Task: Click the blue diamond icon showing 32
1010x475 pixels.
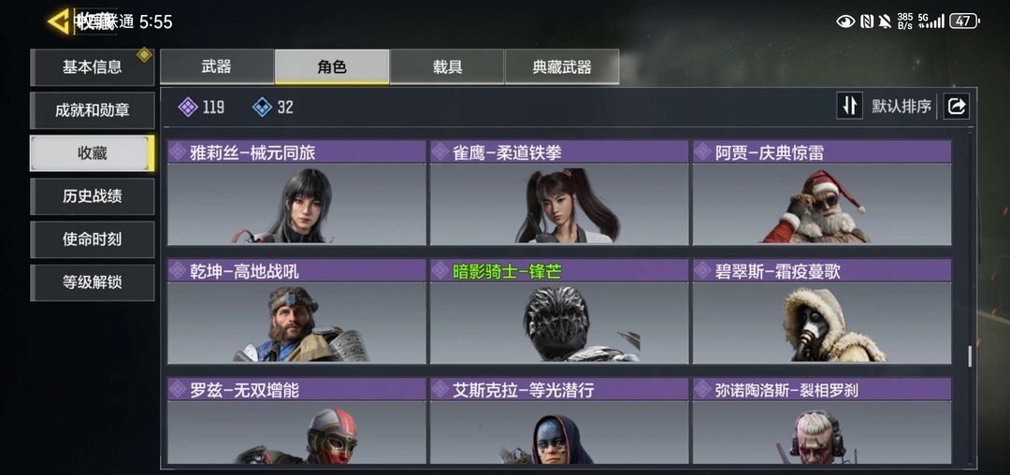Action: pyautogui.click(x=262, y=107)
